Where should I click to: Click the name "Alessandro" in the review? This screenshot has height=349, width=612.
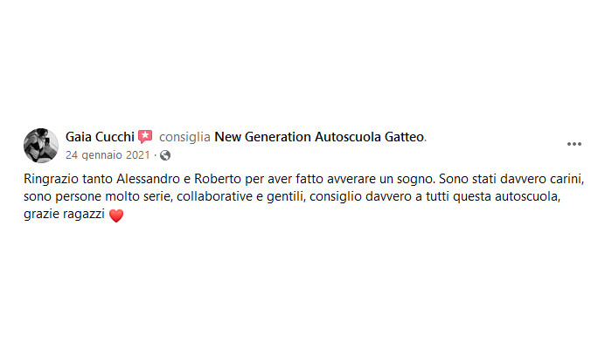tap(148, 179)
